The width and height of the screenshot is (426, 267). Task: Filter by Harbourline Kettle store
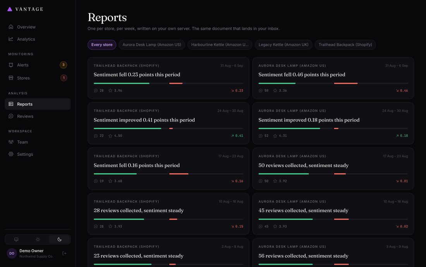coord(220,45)
